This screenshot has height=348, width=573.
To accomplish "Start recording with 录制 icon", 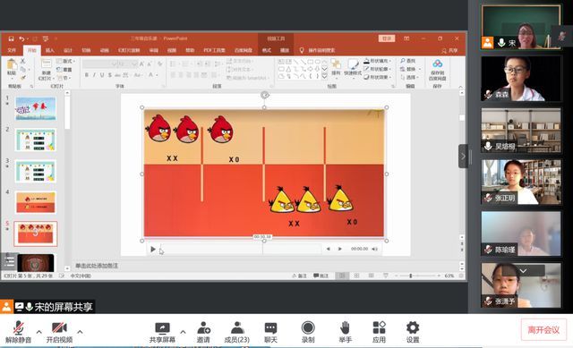I will (308, 332).
